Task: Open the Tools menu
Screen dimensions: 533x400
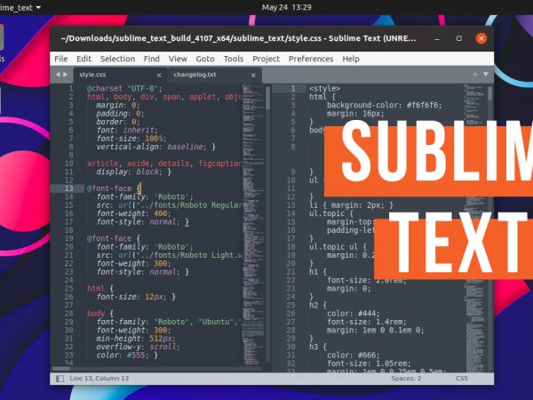Action: coord(233,59)
